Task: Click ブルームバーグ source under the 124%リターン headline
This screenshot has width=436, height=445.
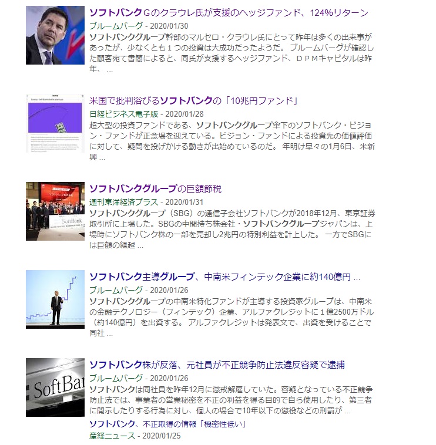Action: pyautogui.click(x=116, y=26)
